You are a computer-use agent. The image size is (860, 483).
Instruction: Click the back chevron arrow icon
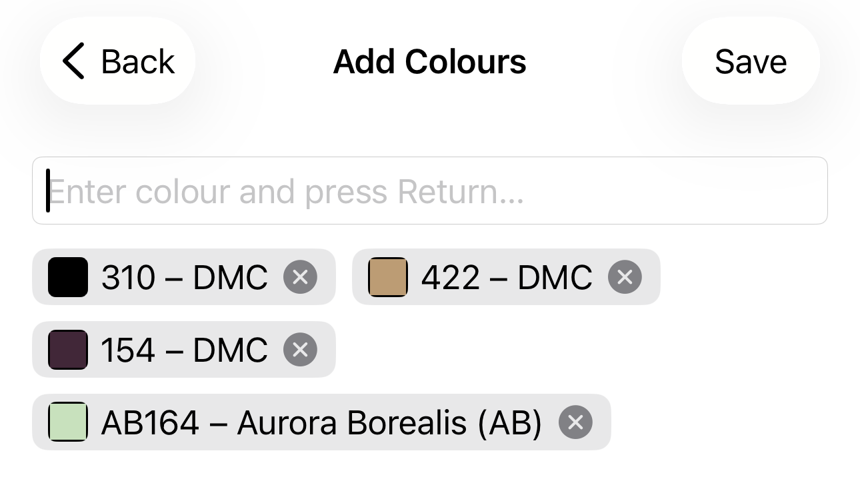pyautogui.click(x=73, y=61)
